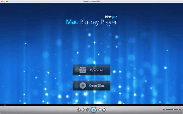
Task: Click the rewind button just left of Play
Action: click(88, 110)
